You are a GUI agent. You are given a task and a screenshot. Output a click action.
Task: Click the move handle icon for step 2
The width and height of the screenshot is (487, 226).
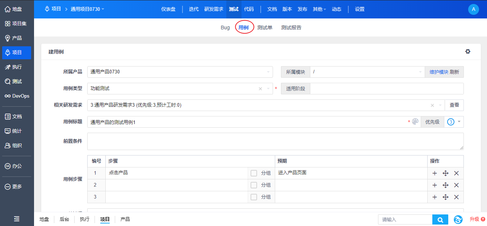click(x=445, y=185)
